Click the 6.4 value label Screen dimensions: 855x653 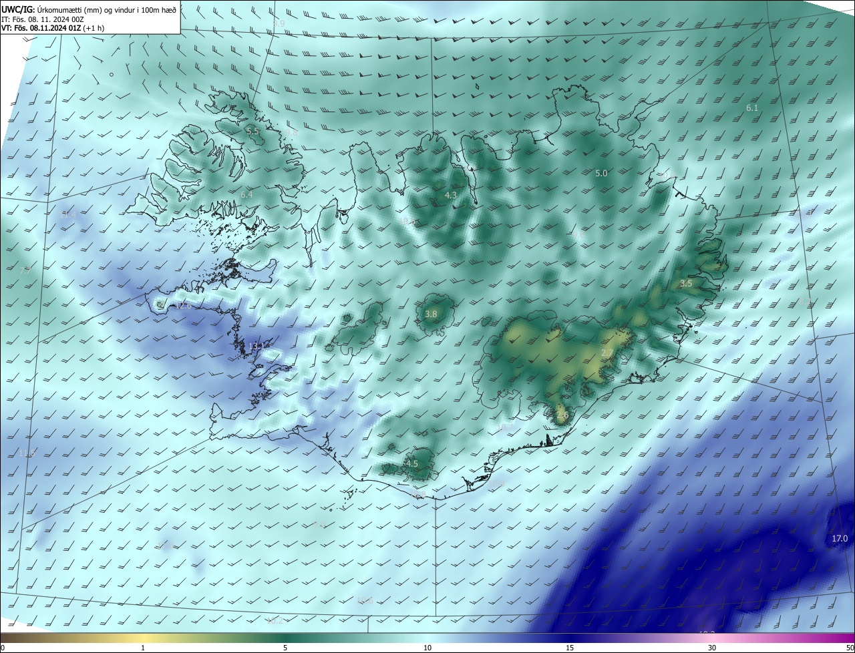click(246, 195)
